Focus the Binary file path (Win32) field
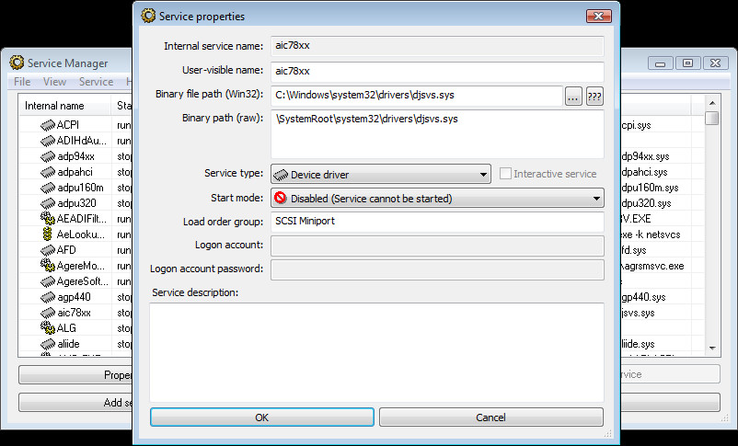 pos(417,96)
